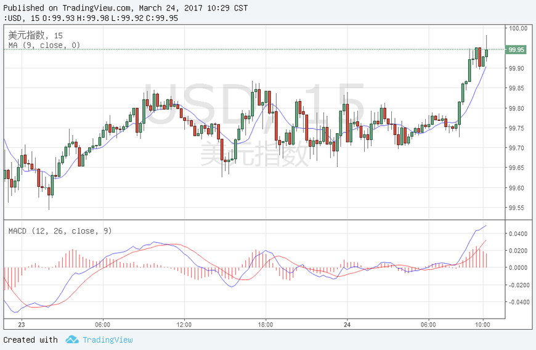Click the TradingView cloud logo icon

[72, 340]
